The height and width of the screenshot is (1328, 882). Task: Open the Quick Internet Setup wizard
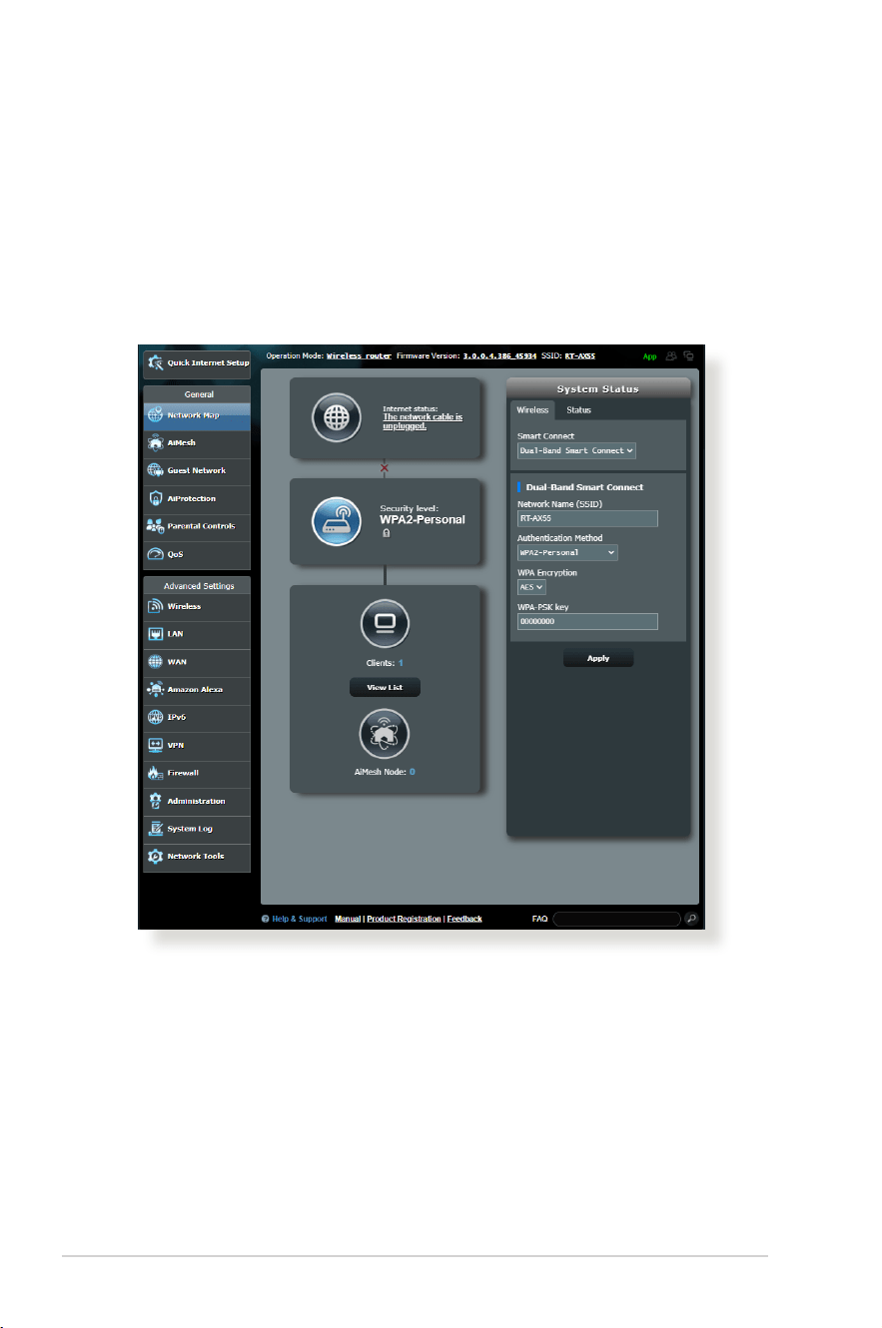[197, 362]
